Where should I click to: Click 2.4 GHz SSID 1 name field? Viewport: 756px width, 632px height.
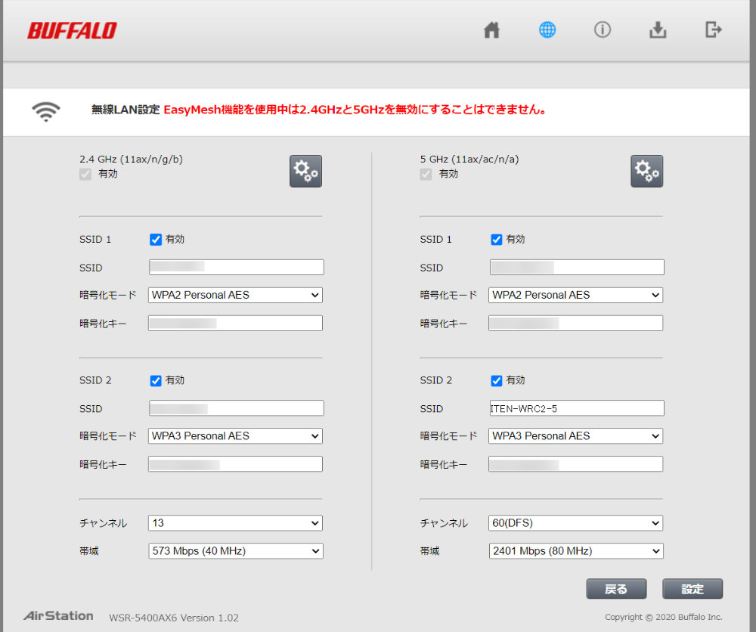(x=236, y=267)
